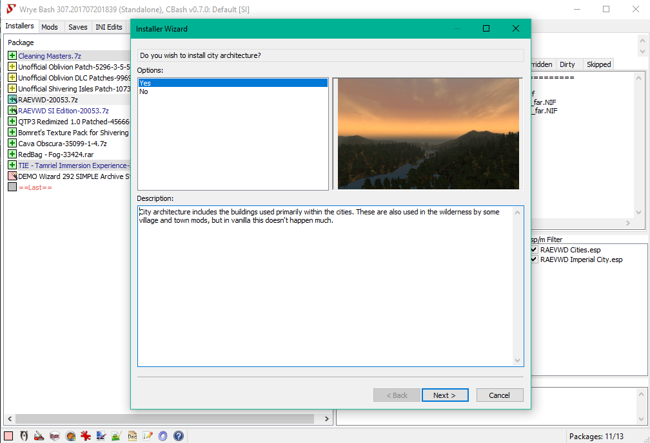Switch to the Mods tab
This screenshot has height=443, width=650.
tap(50, 27)
